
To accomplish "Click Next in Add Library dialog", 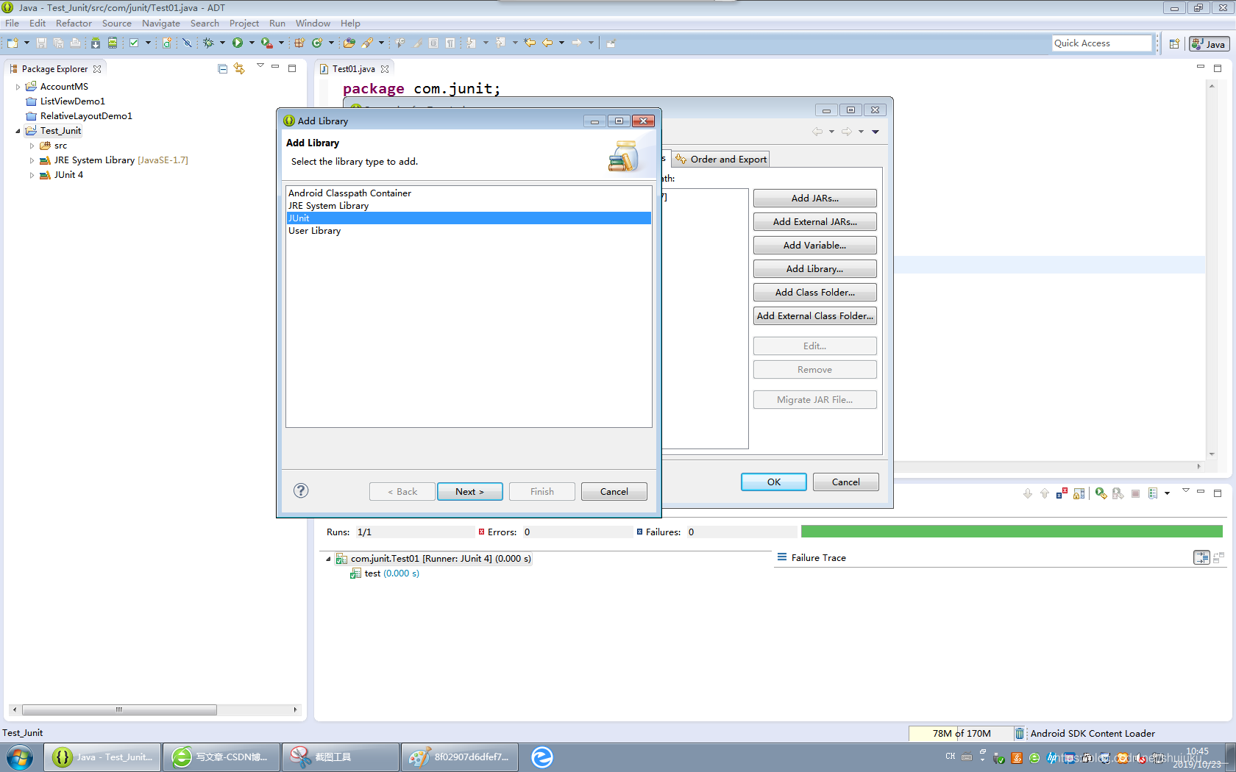I will (469, 491).
